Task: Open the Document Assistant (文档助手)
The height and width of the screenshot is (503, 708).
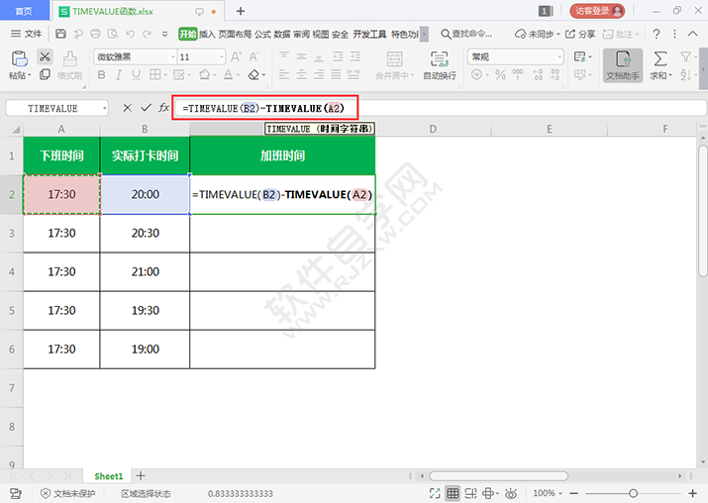Action: [623, 65]
